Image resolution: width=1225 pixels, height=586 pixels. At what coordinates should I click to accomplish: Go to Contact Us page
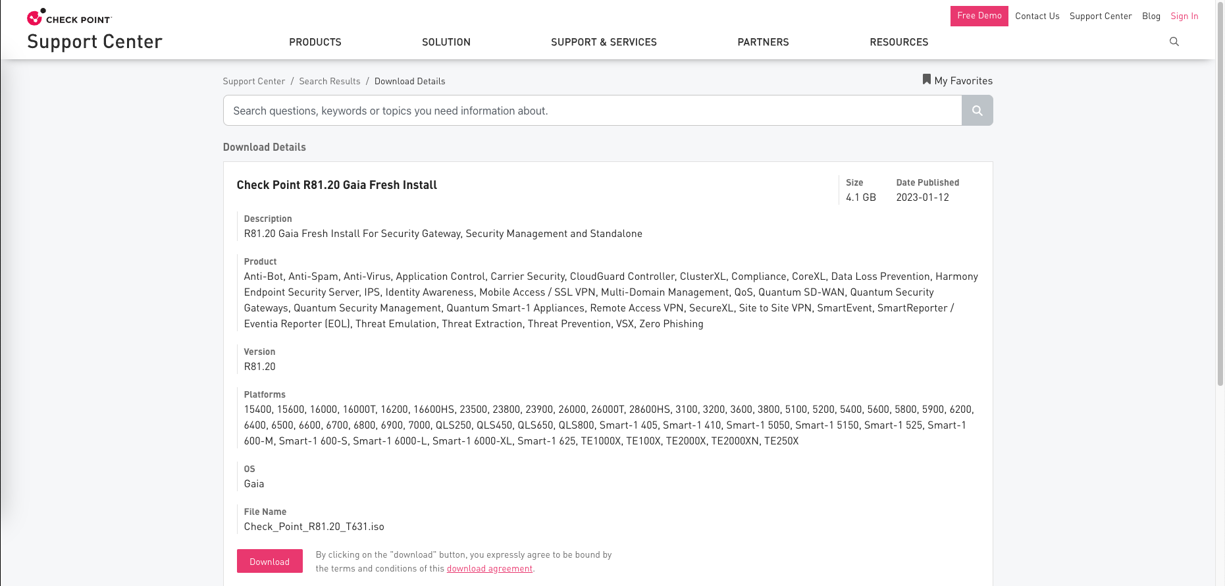1037,16
